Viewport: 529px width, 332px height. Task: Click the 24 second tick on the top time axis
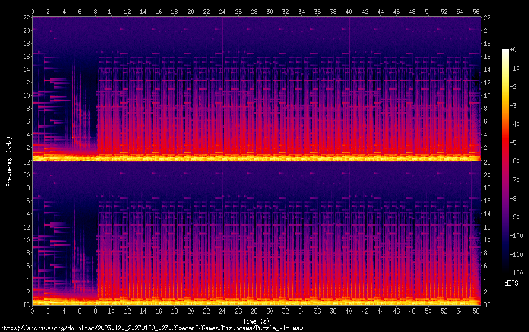[222, 11]
